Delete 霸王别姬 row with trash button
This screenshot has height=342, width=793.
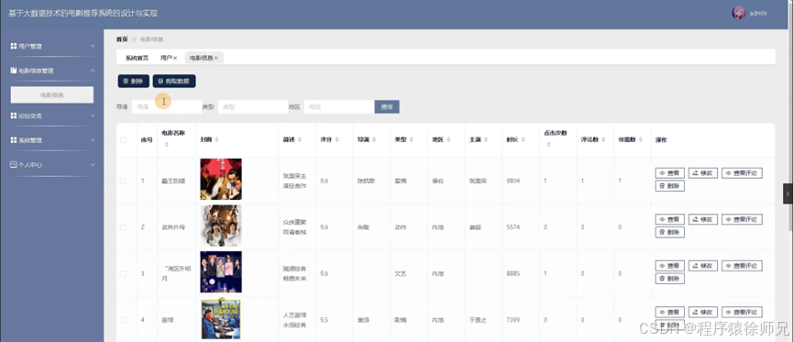coord(669,186)
